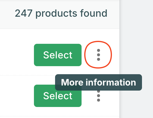Click the bottom dot of the lower ellipsis icon
Viewport: 153px width, 118px height.
point(99,100)
